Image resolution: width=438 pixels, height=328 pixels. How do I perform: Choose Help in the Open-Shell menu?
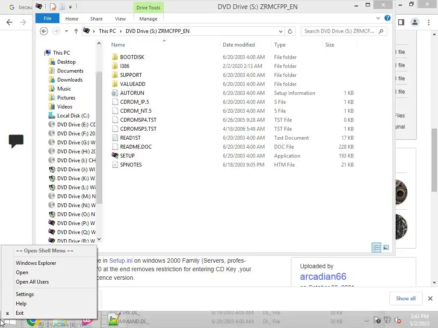pyautogui.click(x=21, y=304)
